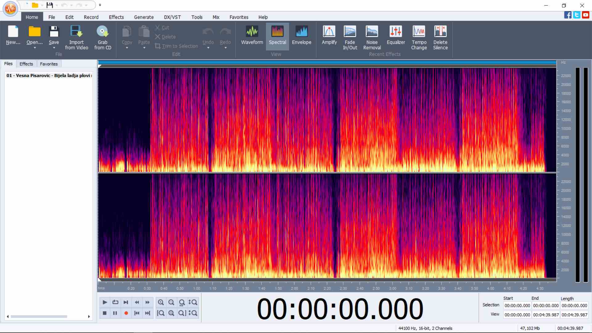Click the Noise Removal icon
592x333 pixels.
point(372,32)
